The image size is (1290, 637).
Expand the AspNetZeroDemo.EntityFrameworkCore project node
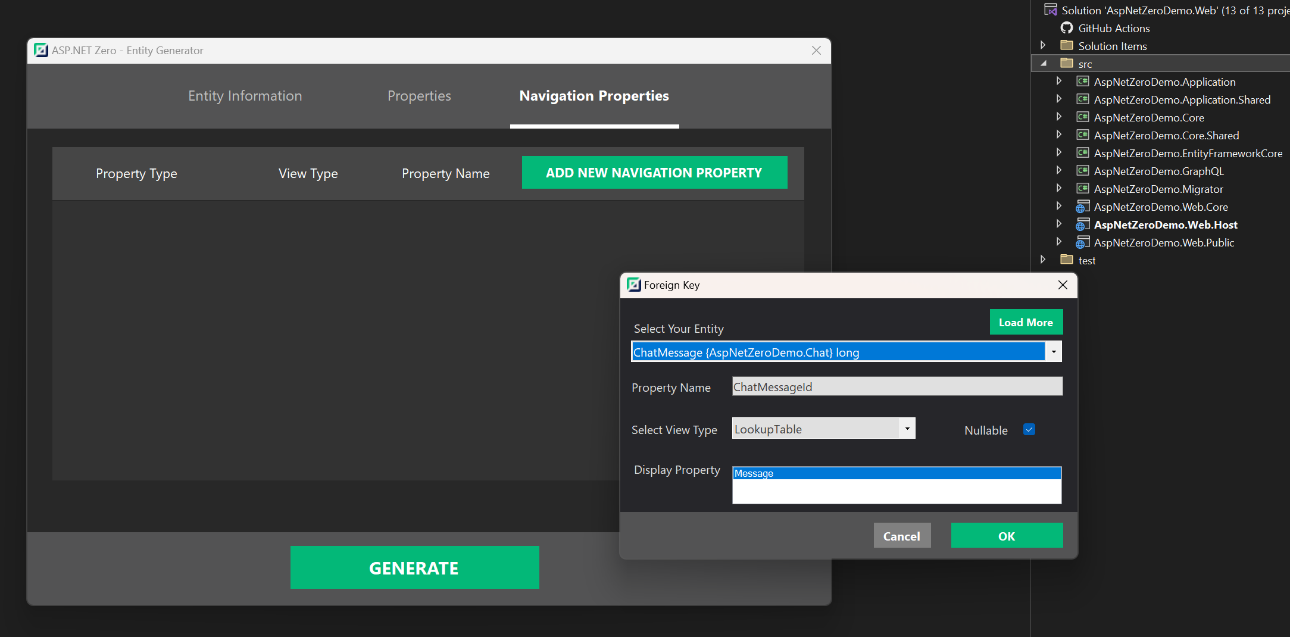1059,152
